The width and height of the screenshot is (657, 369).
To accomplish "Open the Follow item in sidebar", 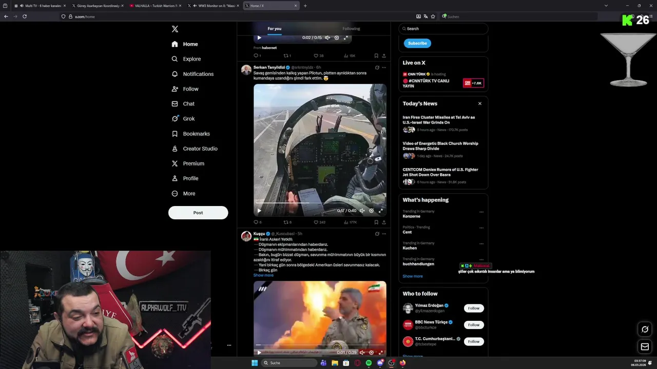I will pos(185,89).
